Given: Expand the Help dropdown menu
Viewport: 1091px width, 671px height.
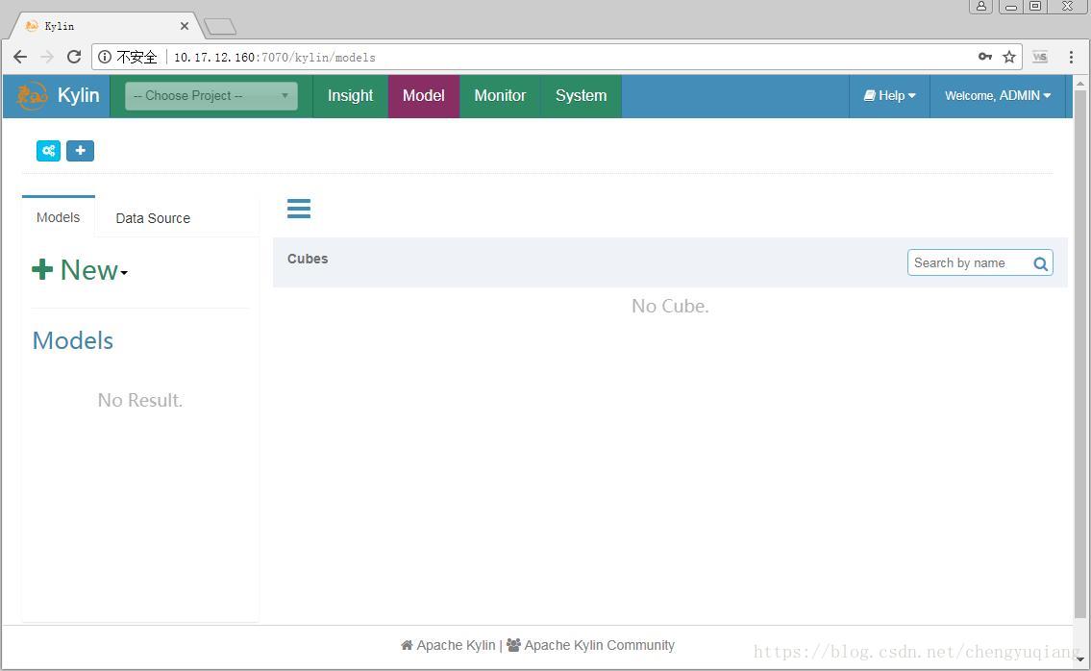Looking at the screenshot, I should pos(889,96).
